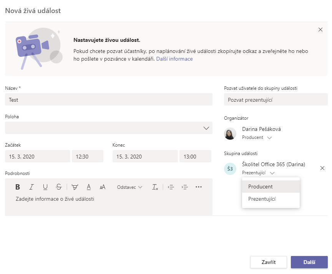332x274 pixels.
Task: Click Darina Pešáková's profile photo
Action: 230,134
